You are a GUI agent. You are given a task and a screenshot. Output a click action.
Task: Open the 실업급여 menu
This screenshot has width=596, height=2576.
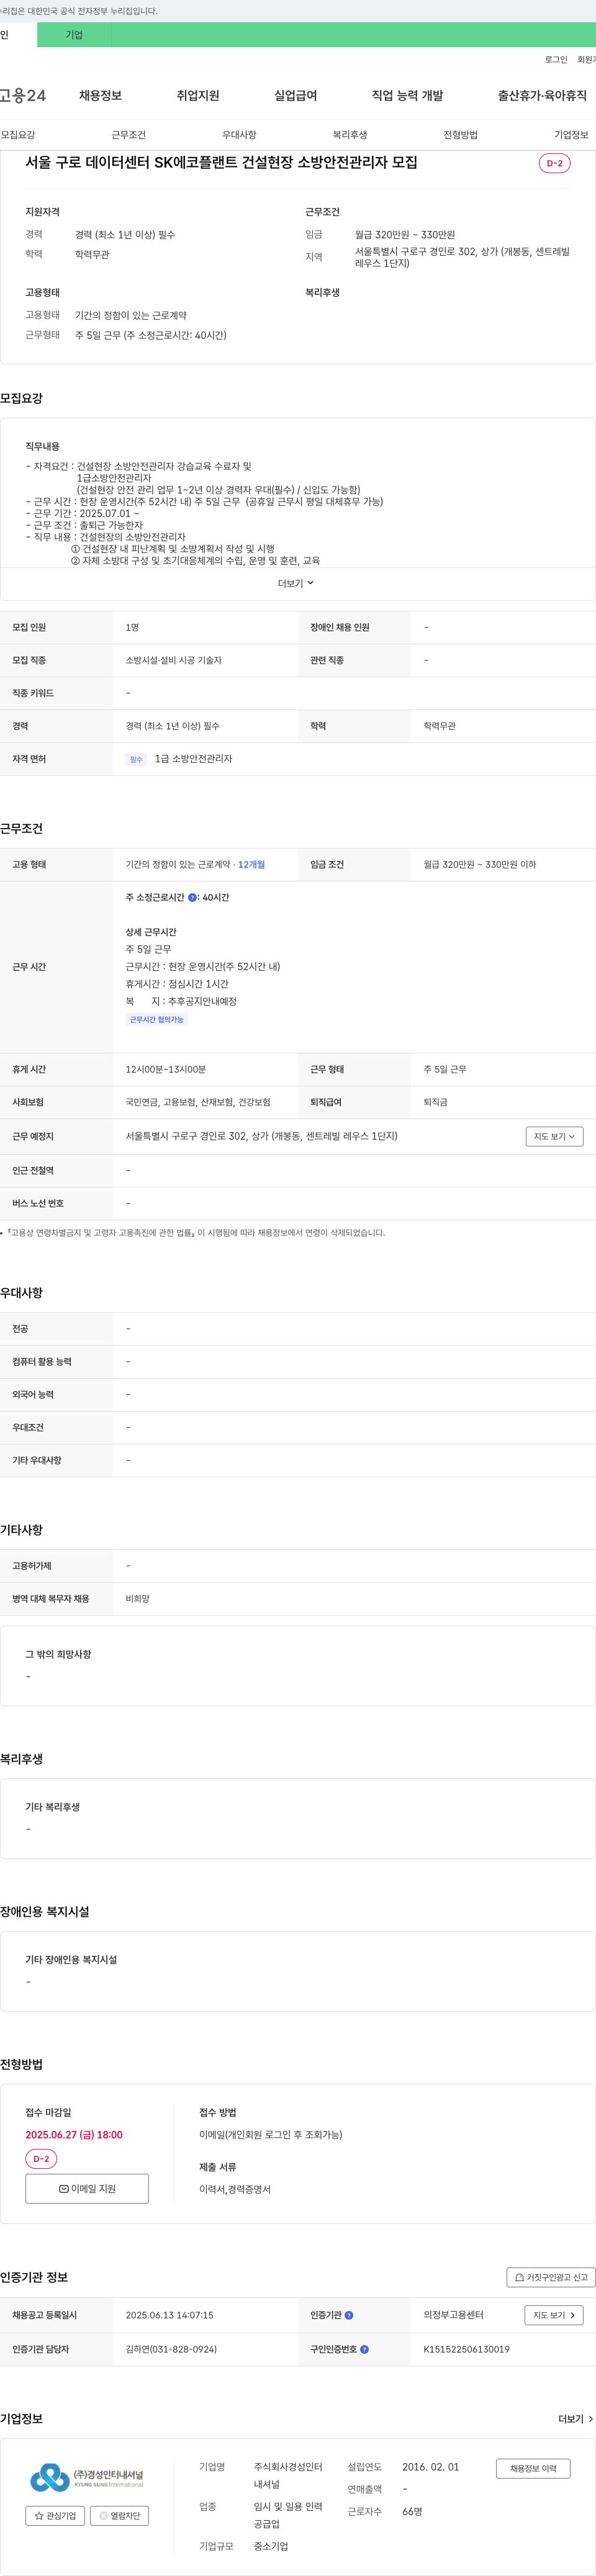coord(296,96)
